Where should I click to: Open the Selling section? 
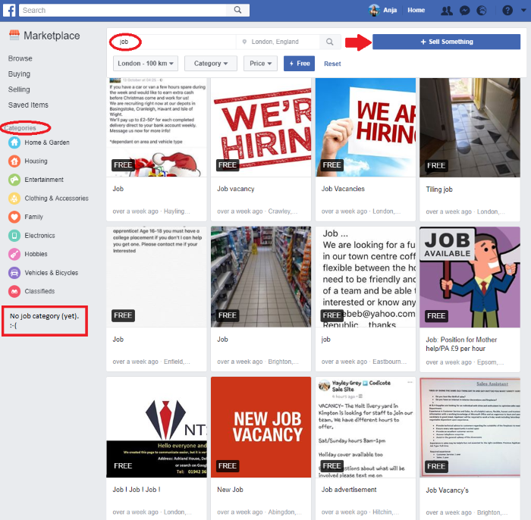coord(19,89)
